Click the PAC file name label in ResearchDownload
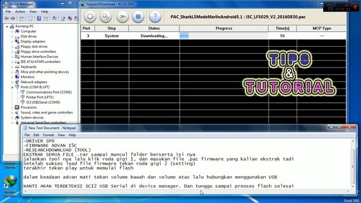 point(238,17)
